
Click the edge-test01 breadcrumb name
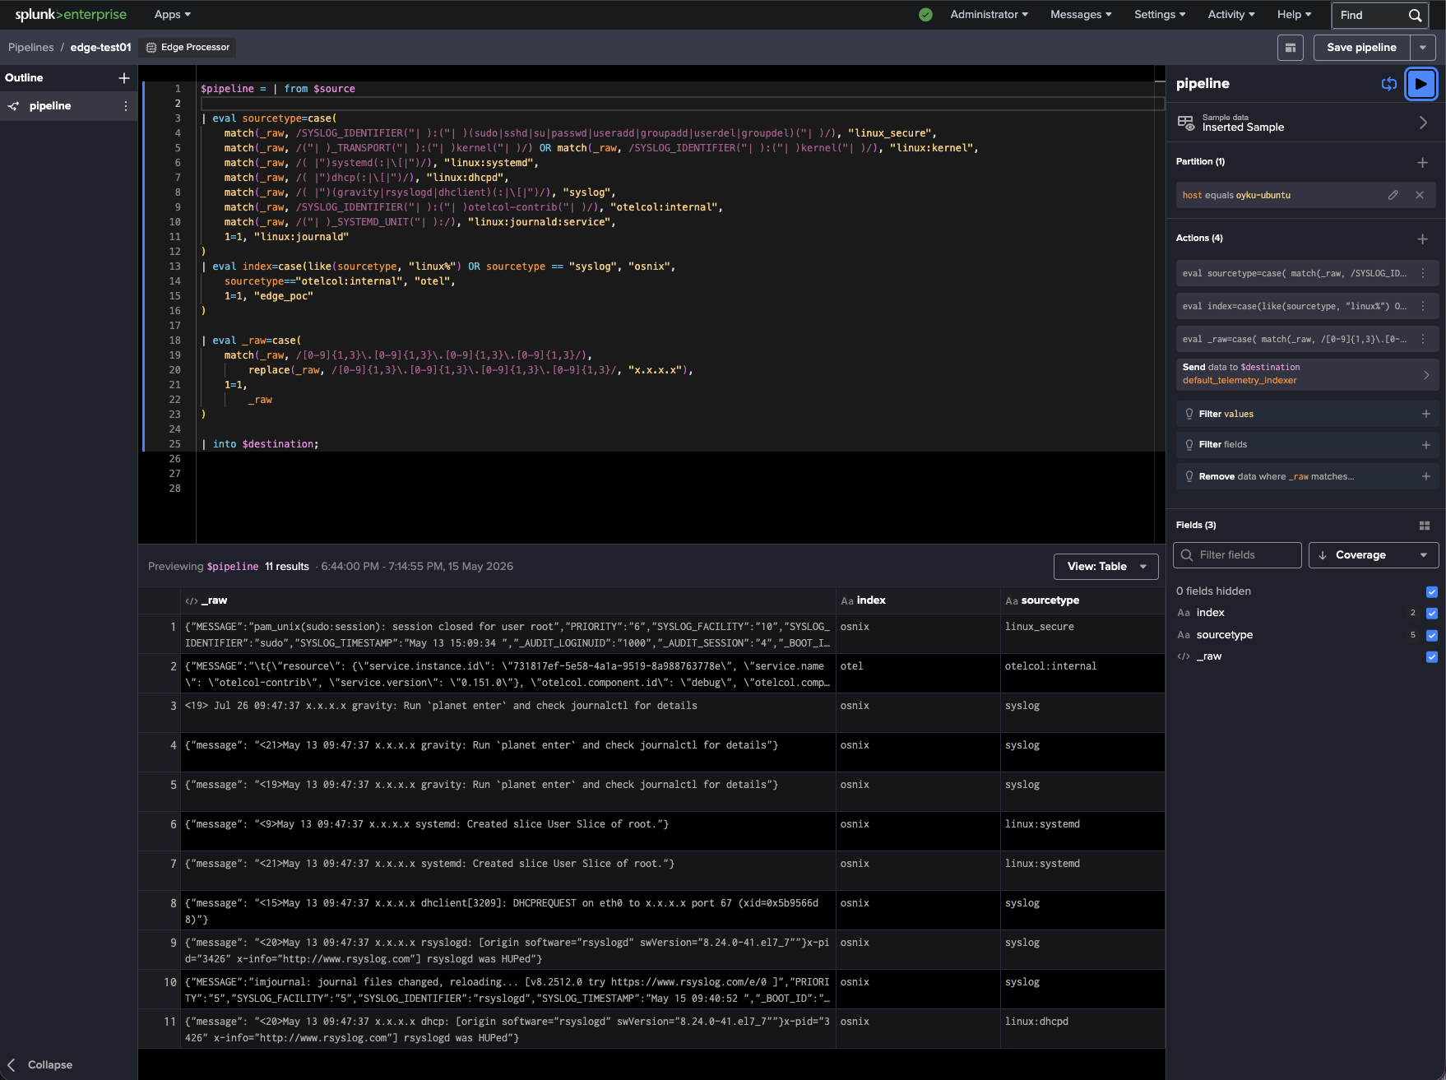click(101, 48)
